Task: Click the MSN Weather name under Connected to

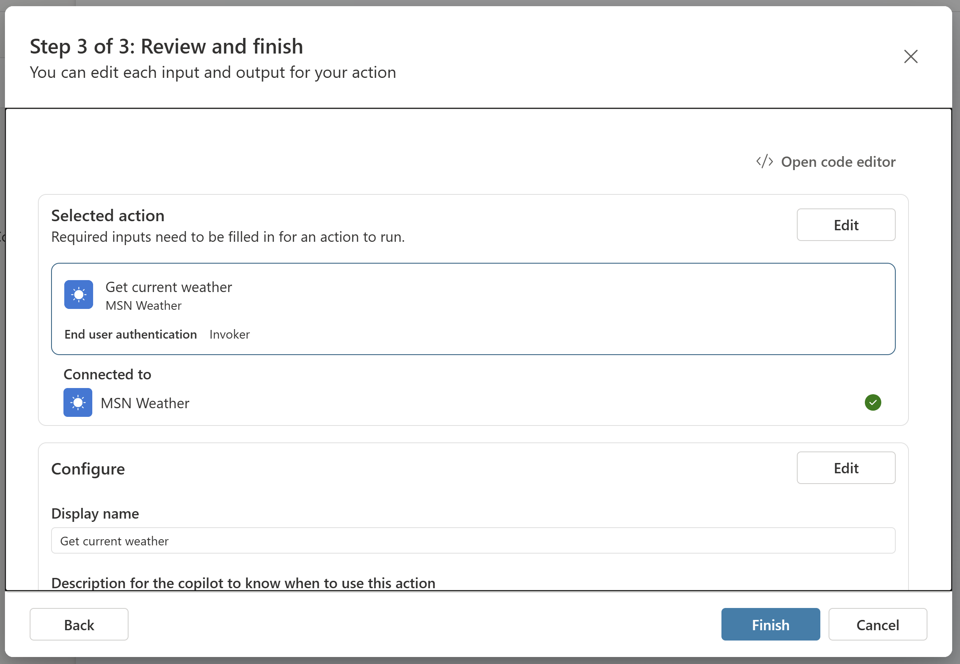Action: (x=145, y=403)
